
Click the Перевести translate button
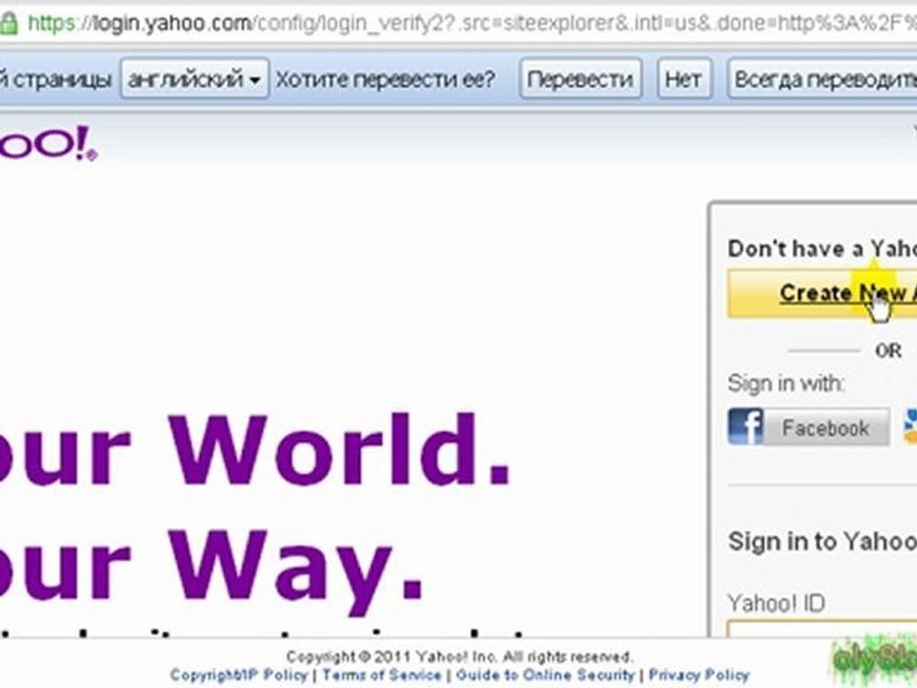[580, 78]
